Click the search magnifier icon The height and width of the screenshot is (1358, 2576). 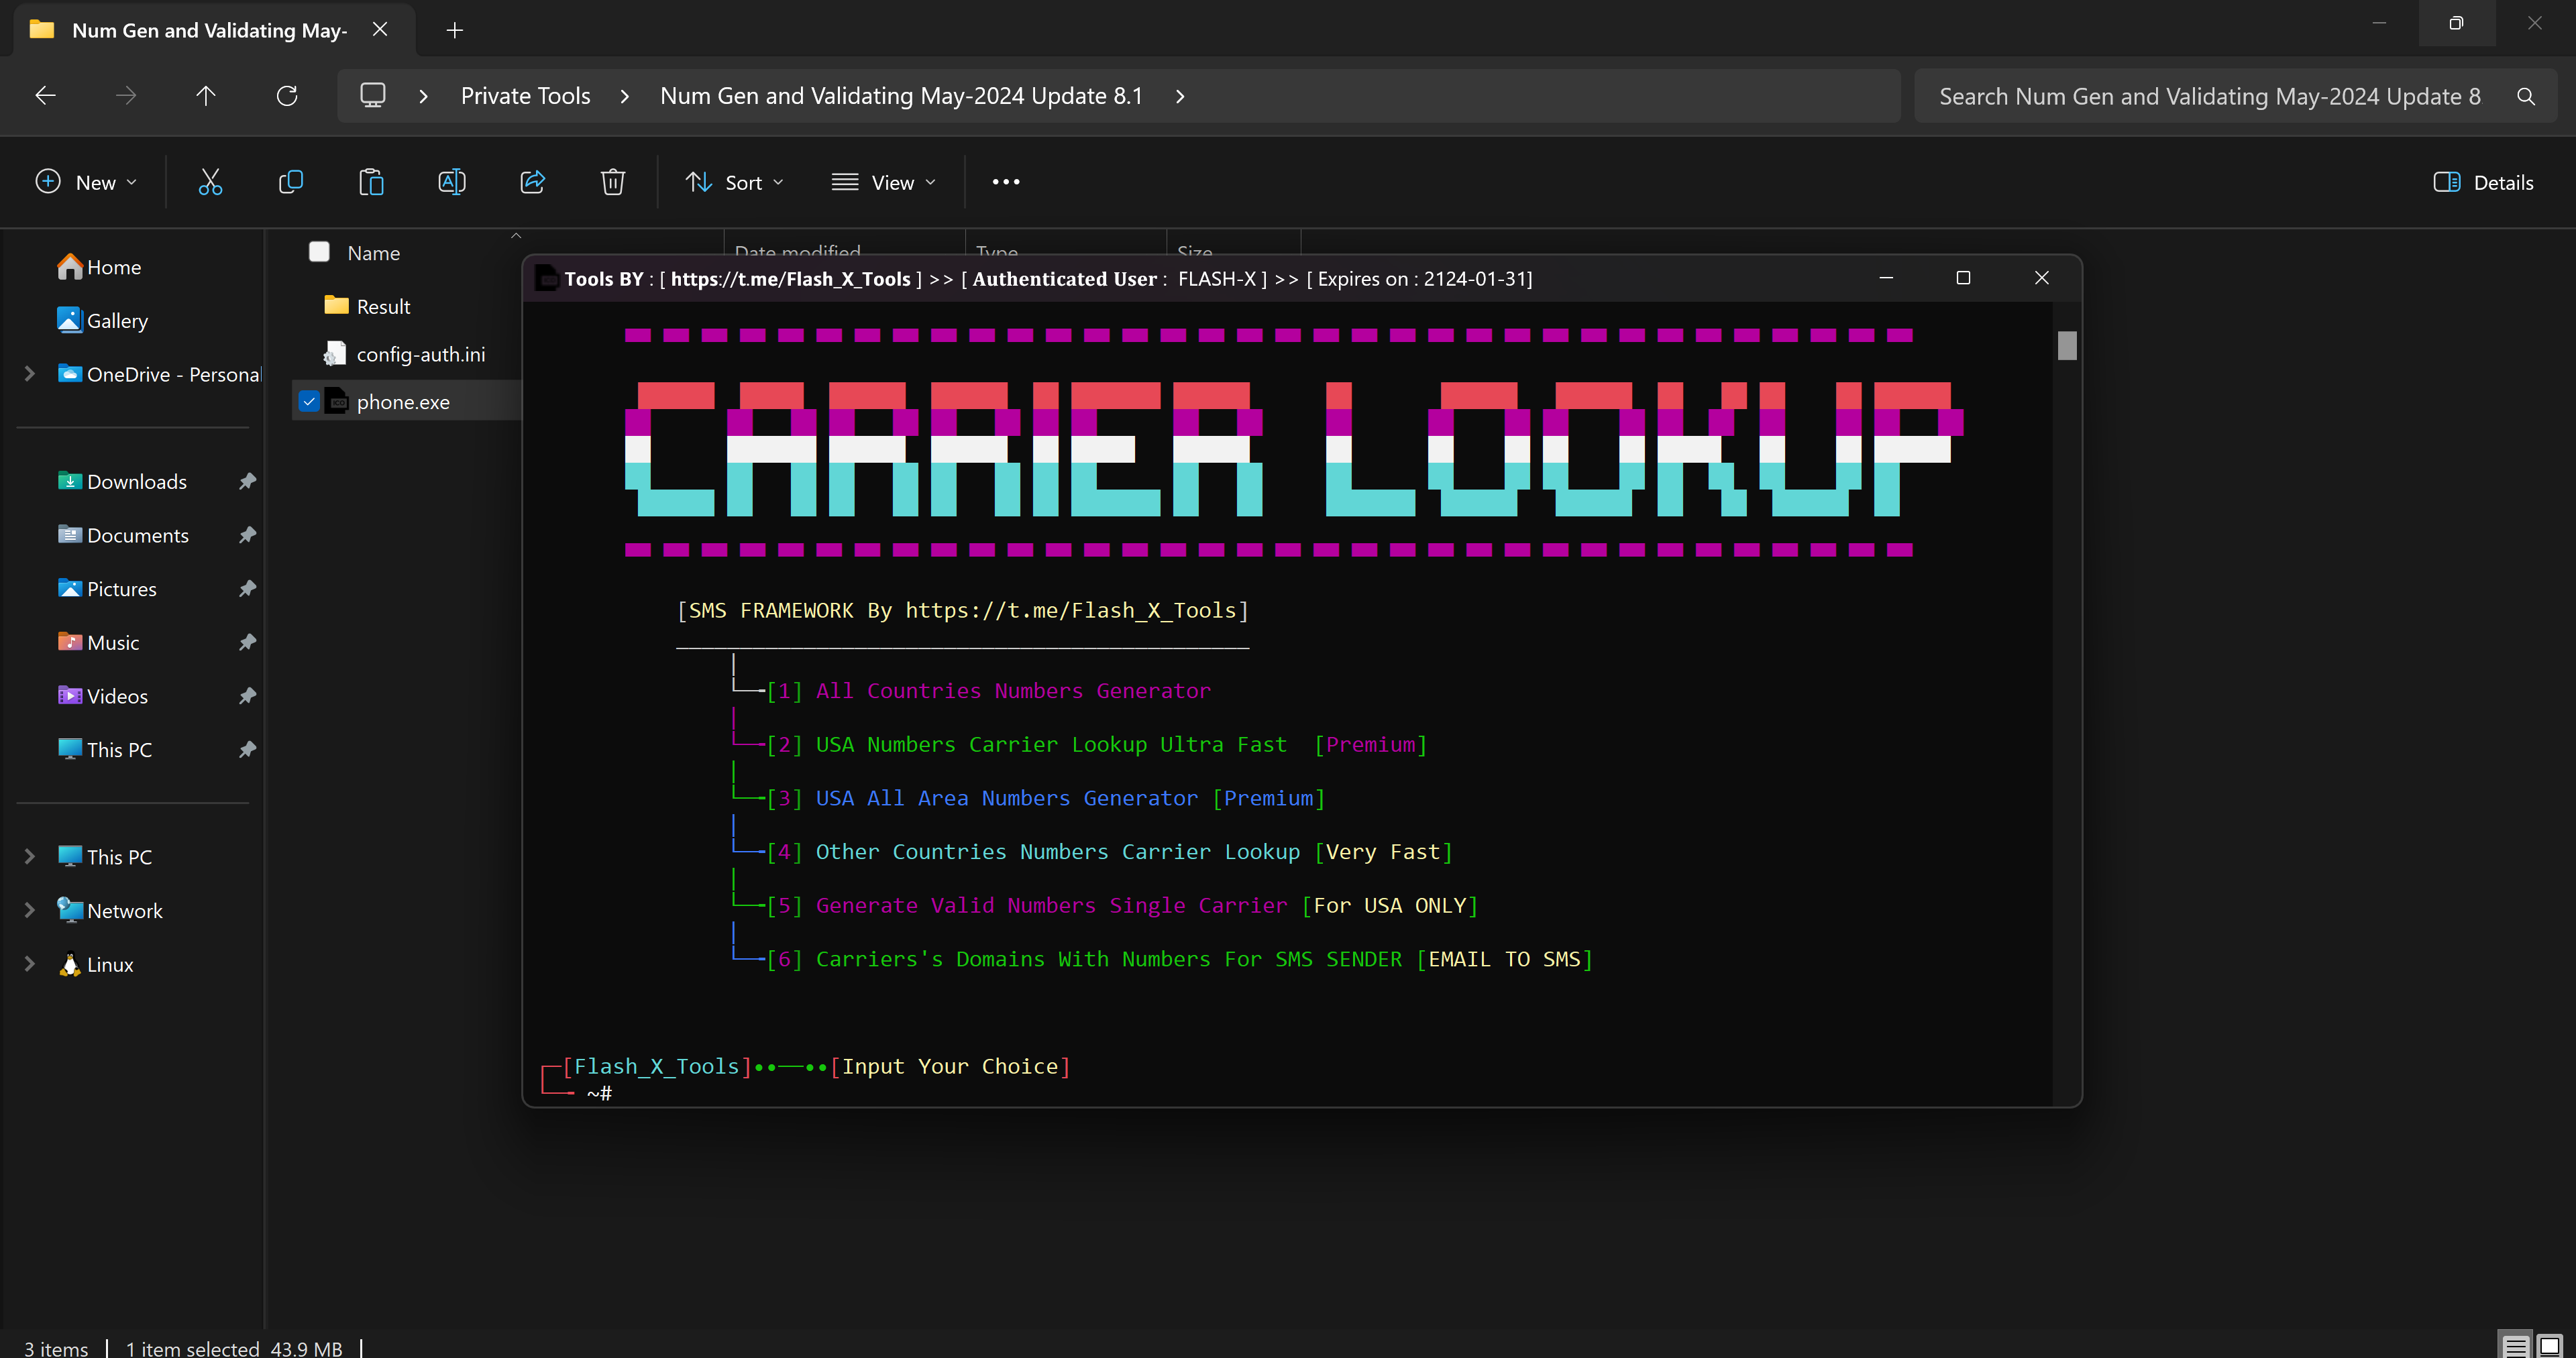click(2526, 97)
